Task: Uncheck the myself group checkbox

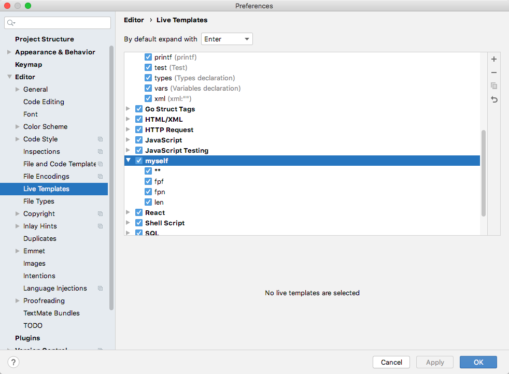Action: coord(139,161)
